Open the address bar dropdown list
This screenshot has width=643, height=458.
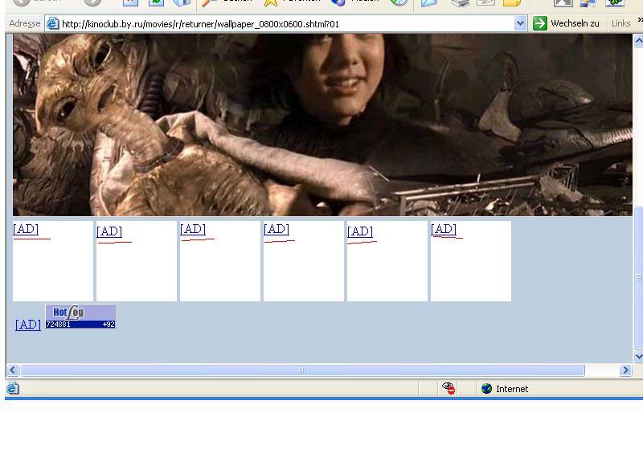click(x=520, y=23)
